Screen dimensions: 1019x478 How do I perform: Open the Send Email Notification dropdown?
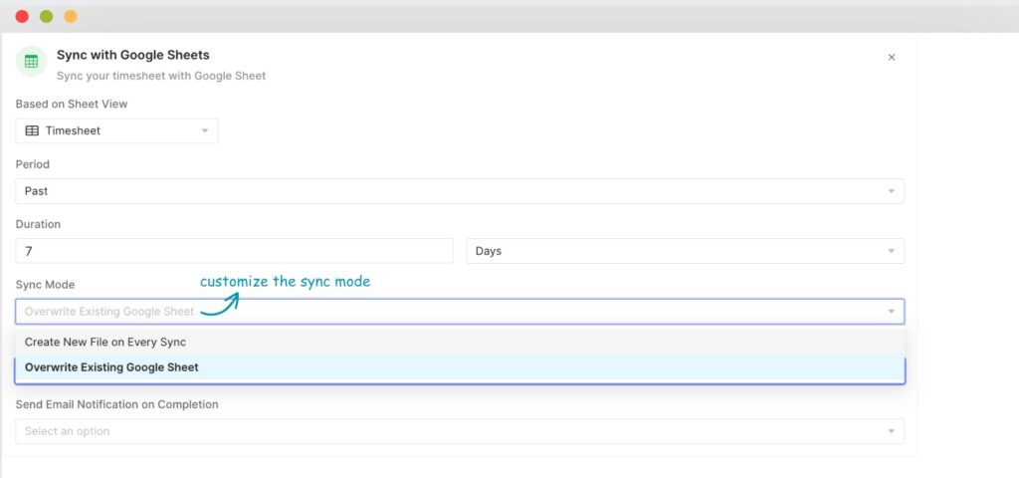tap(460, 431)
